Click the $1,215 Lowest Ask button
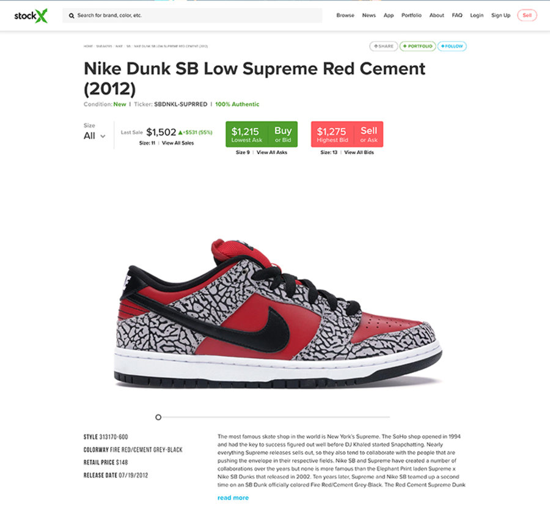This screenshot has height=511, width=550. coord(247,134)
